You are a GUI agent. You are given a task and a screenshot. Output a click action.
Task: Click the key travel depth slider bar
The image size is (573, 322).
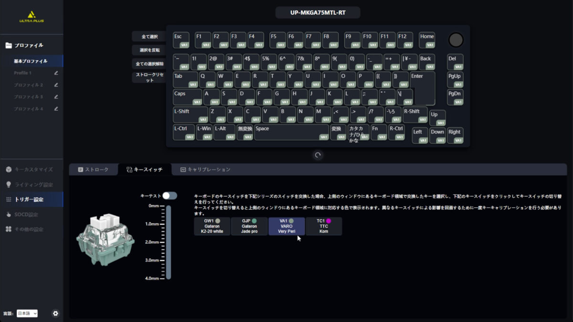tap(168, 242)
